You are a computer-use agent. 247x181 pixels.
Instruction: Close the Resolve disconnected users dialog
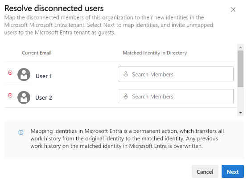(233, 9)
